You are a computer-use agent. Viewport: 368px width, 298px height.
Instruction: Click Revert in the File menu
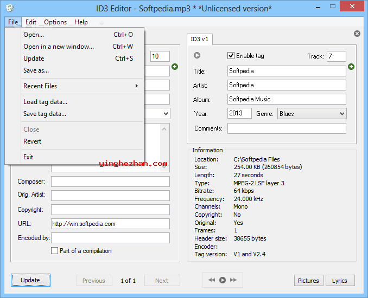click(x=81, y=141)
